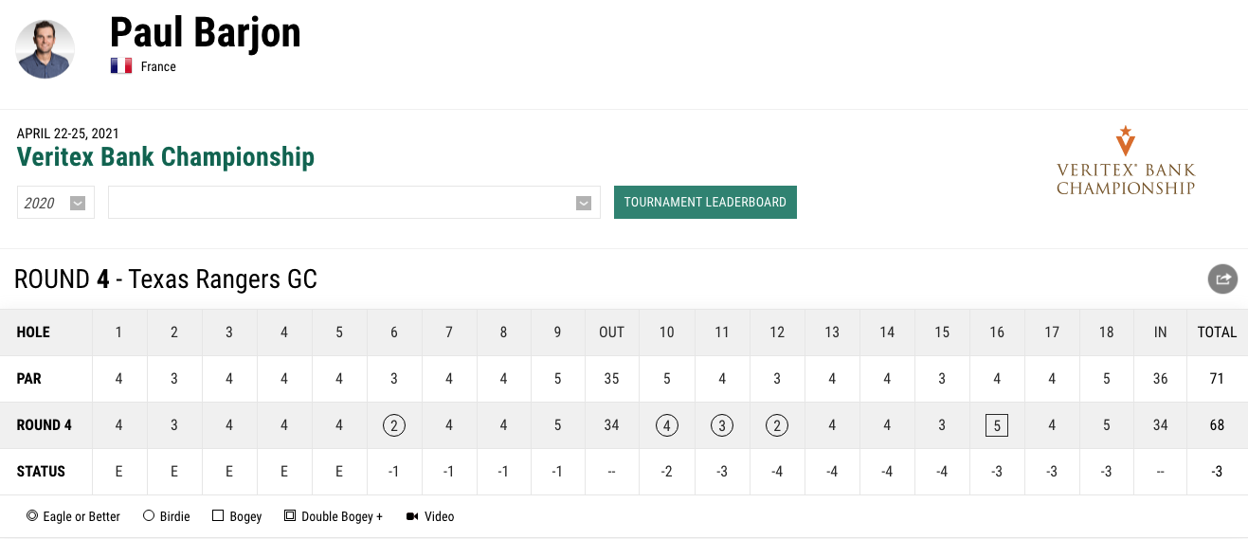
Task: Click the TOTAL column header
Action: coord(1217,332)
